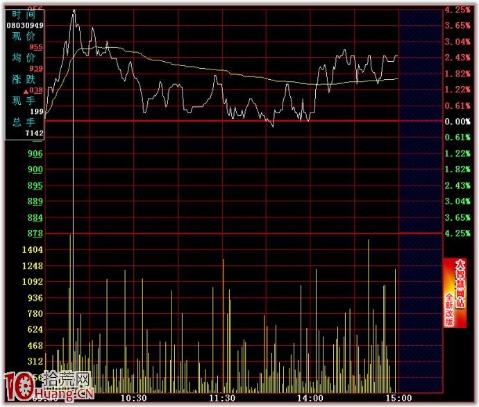Open the 大智慧网站 red banner ad
Screen dimensions: 479x407
click(455, 292)
